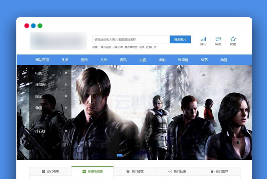Go to 网站首页 in the navigation bar
Viewport: 267px width, 179px height.
click(x=42, y=60)
